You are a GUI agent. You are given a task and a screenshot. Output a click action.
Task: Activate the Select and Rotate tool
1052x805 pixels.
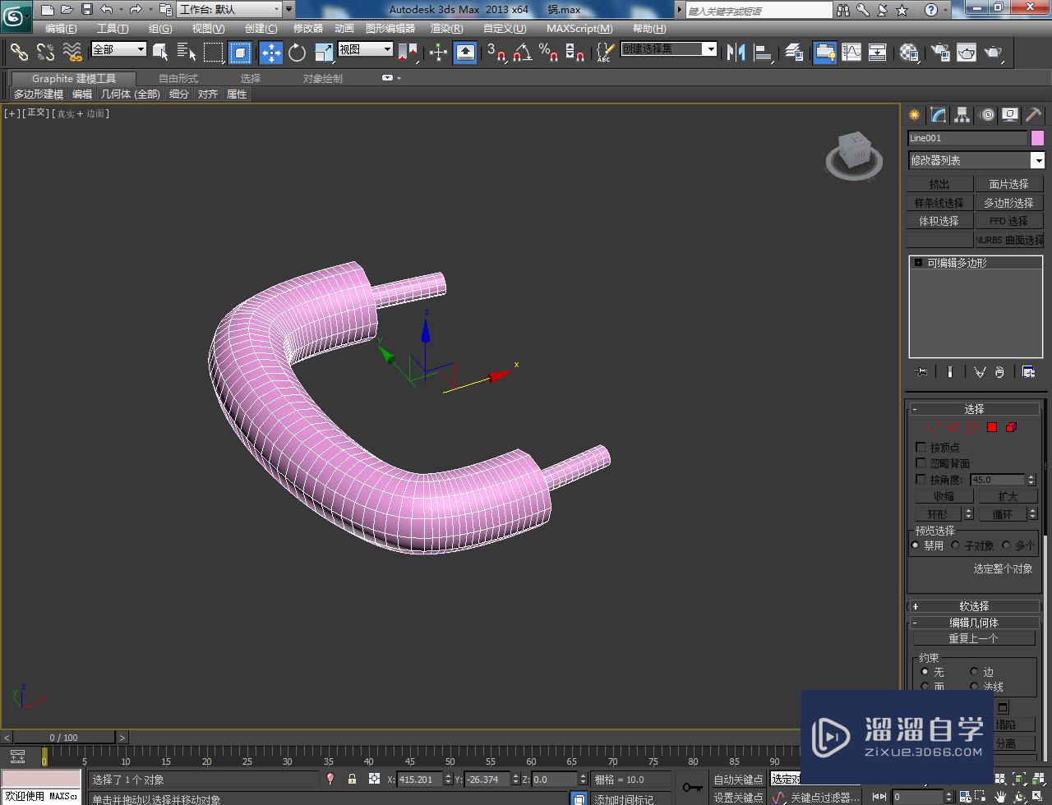point(297,53)
